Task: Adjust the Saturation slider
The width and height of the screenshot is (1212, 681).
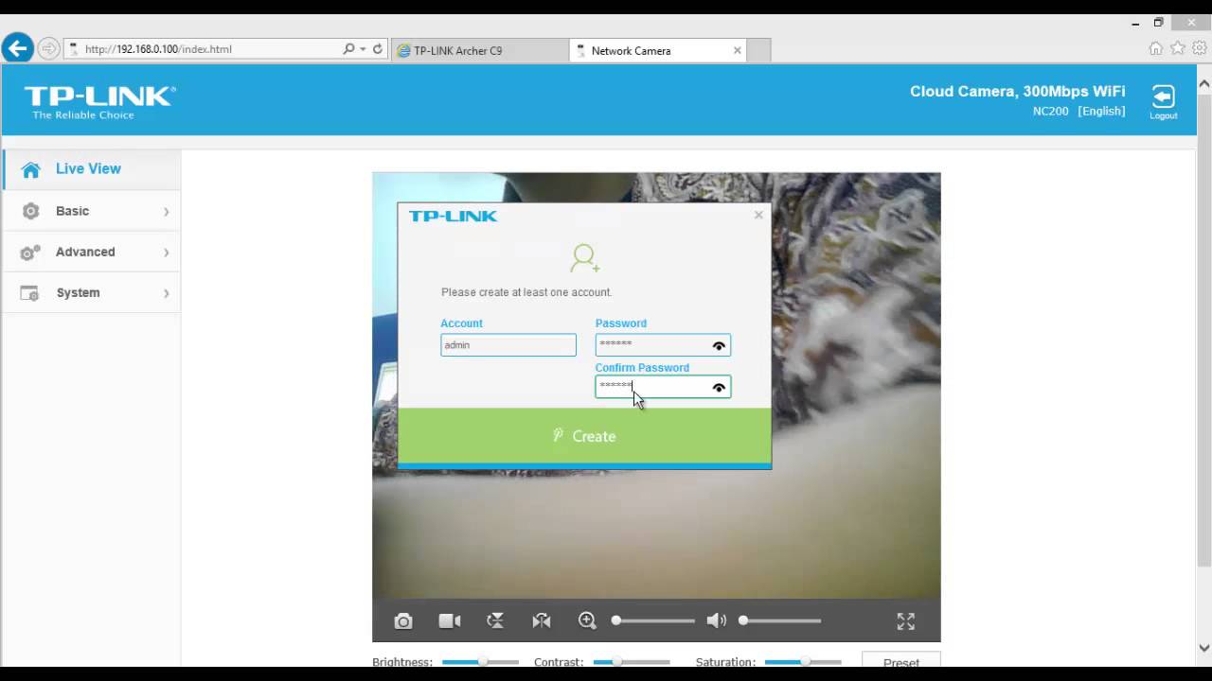Action: coord(803,662)
